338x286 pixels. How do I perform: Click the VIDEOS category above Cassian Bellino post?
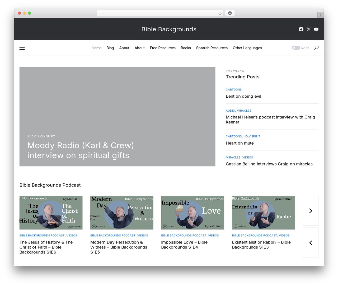coord(247,158)
